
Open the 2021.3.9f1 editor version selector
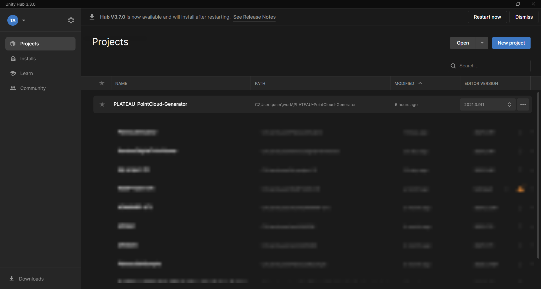coord(487,105)
